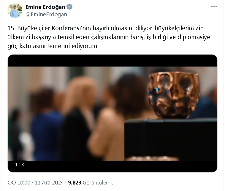Click tweet text line starting 'ülkemizi başarıyla'
The image size is (225, 191).
[109, 37]
